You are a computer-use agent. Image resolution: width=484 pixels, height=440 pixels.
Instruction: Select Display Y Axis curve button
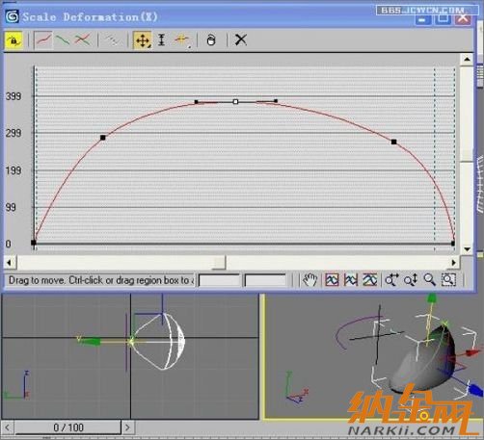63,40
